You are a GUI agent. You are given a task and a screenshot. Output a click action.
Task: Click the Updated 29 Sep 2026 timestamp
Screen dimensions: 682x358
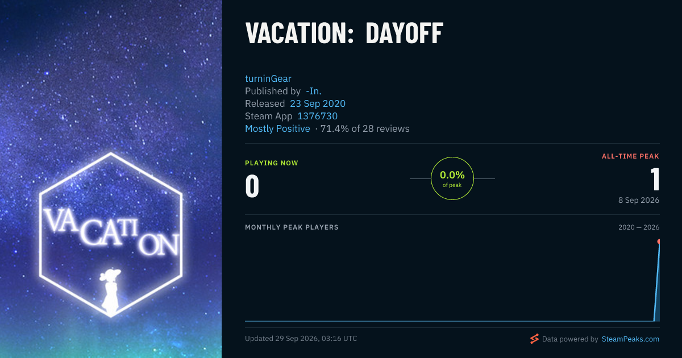[x=301, y=339]
